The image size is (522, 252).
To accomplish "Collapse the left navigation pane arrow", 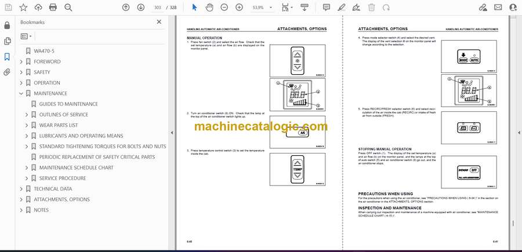I will click(x=172, y=133).
